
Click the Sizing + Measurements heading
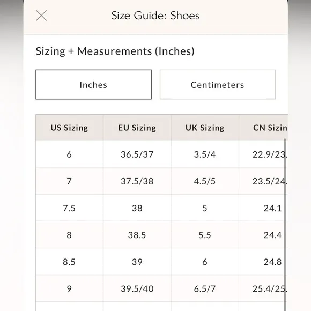click(115, 51)
